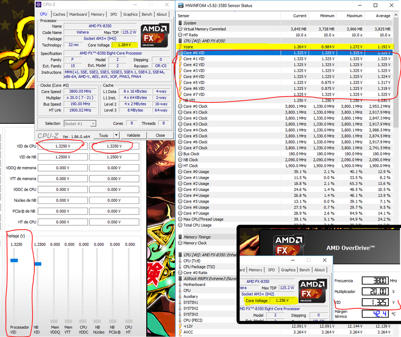
Task: Select the SPD tab in main CPU-Z window
Action: [113, 14]
